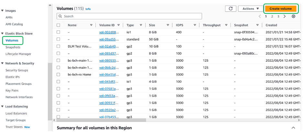Sort by Name column arrow

[x=91, y=25]
